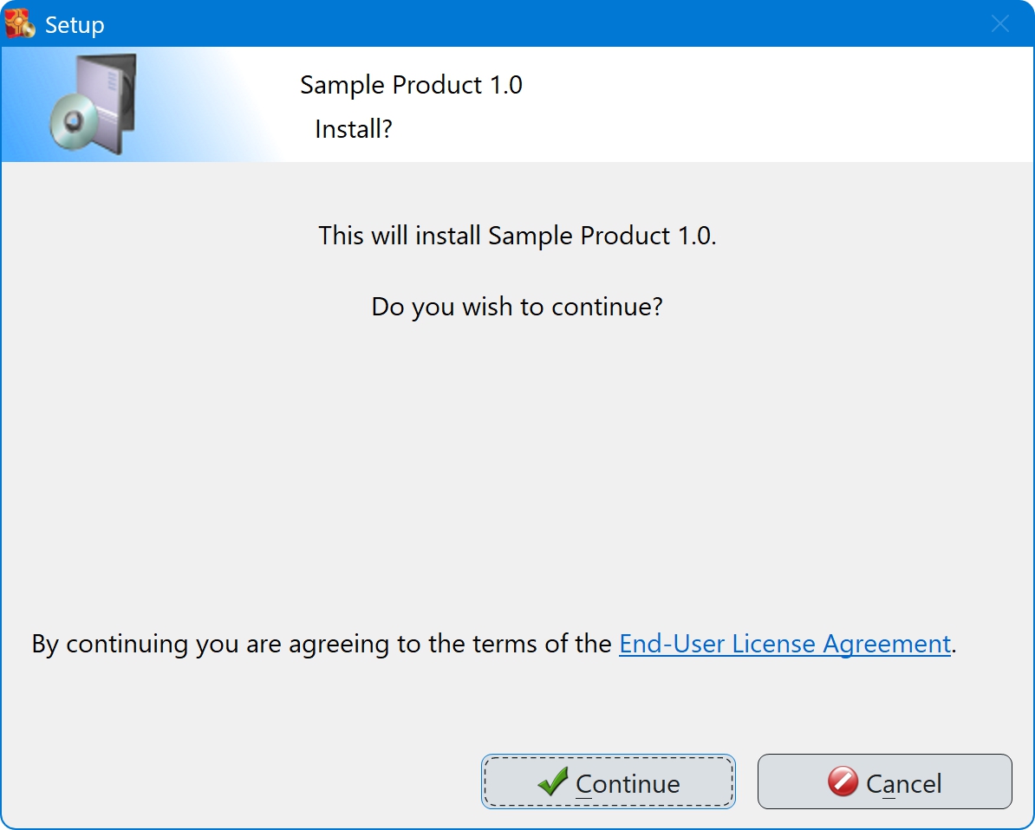The image size is (1035, 830).
Task: Click the red prohibition icon on Cancel
Action: point(843,782)
